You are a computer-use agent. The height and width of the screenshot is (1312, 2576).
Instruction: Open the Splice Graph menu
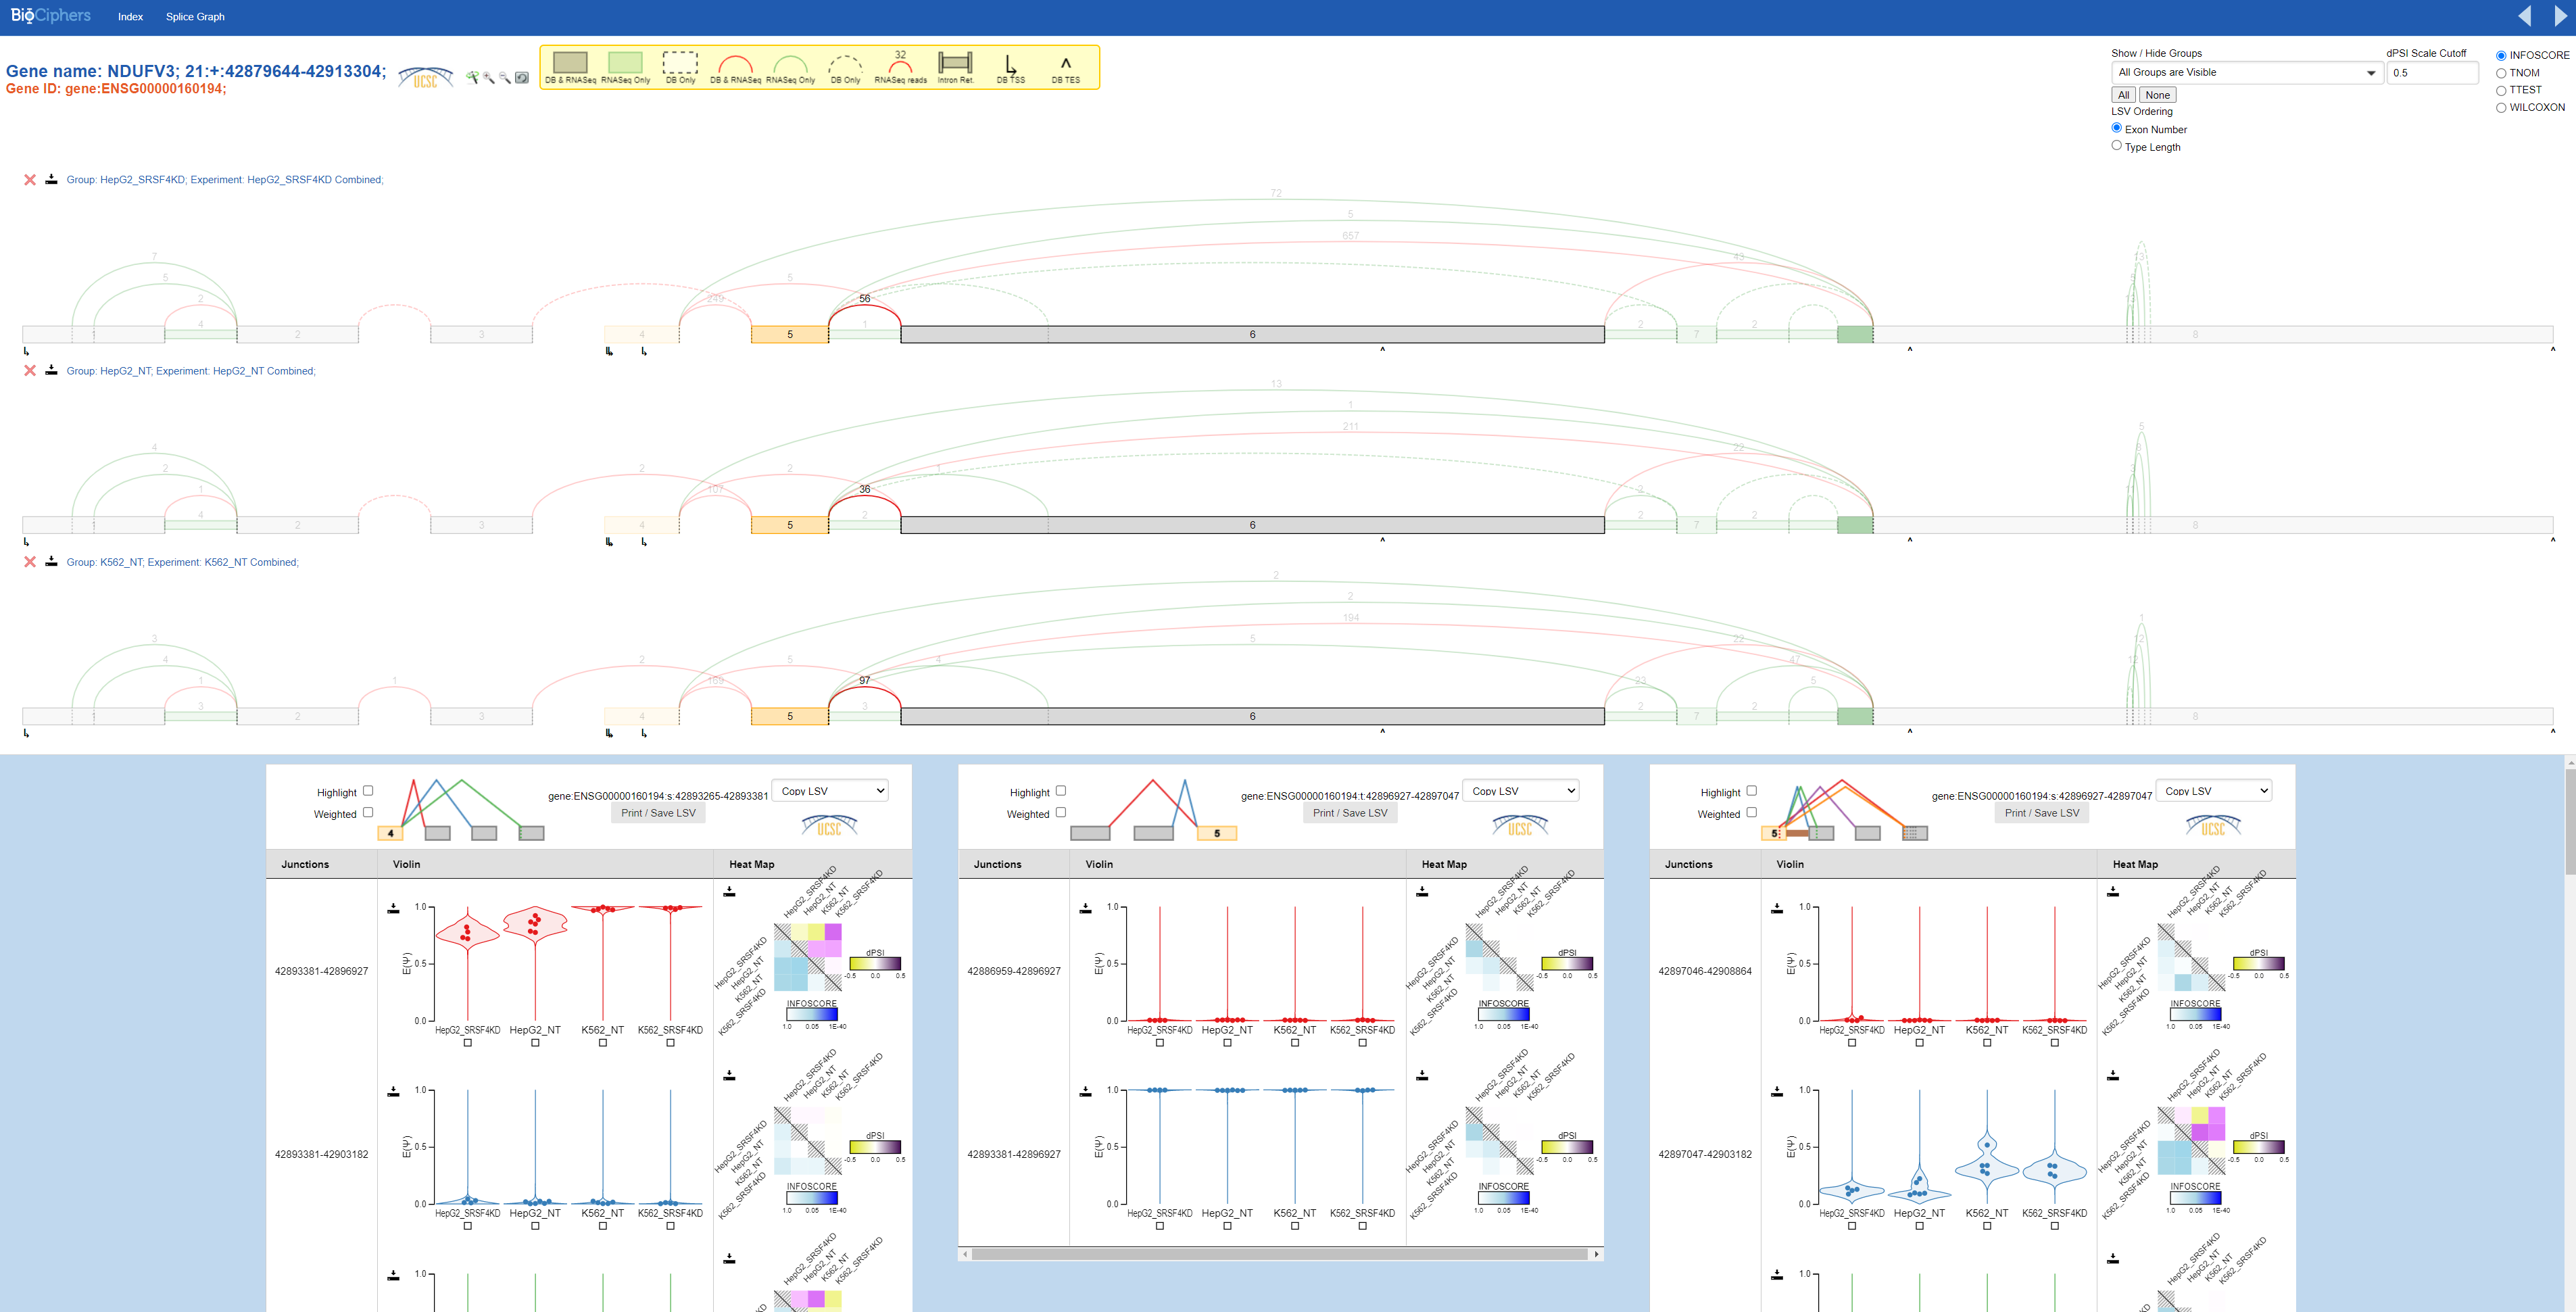[x=195, y=17]
